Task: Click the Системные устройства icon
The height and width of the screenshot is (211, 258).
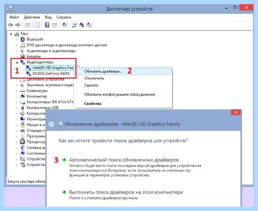Action: pos(22,153)
